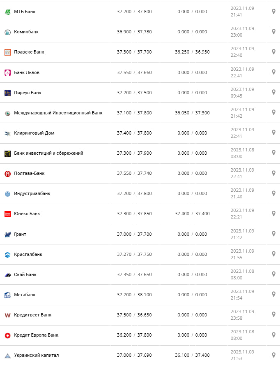Click location marker for Грант row
This screenshot has width=280, height=365.
[x=273, y=234]
